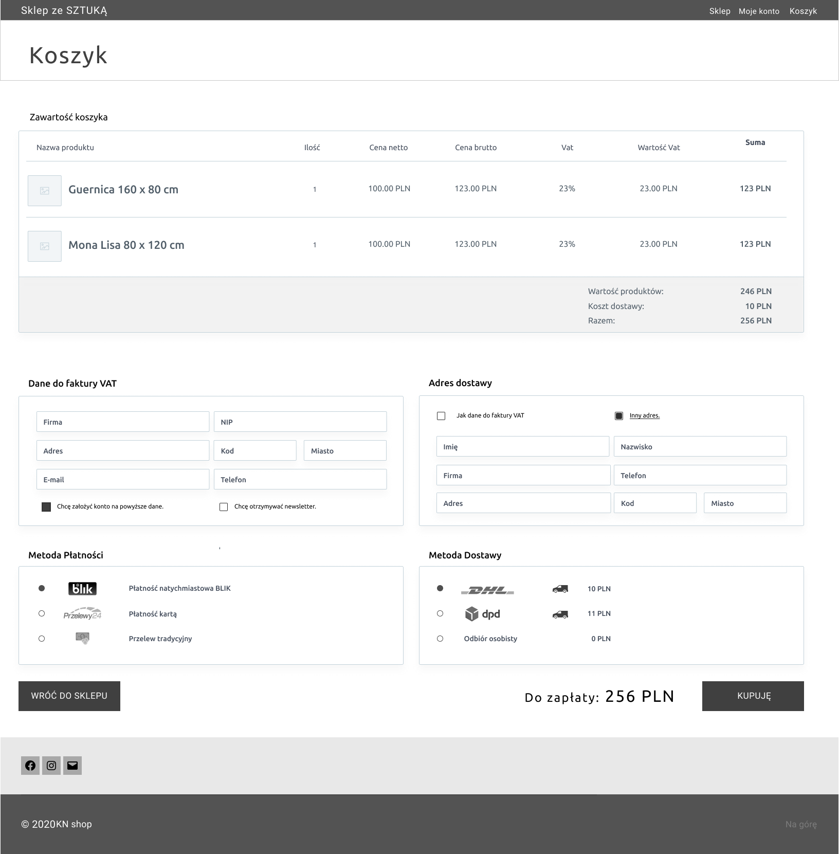839x854 pixels.
Task: Toggle "Chcę założyć konto" checkbox
Action: [46, 506]
